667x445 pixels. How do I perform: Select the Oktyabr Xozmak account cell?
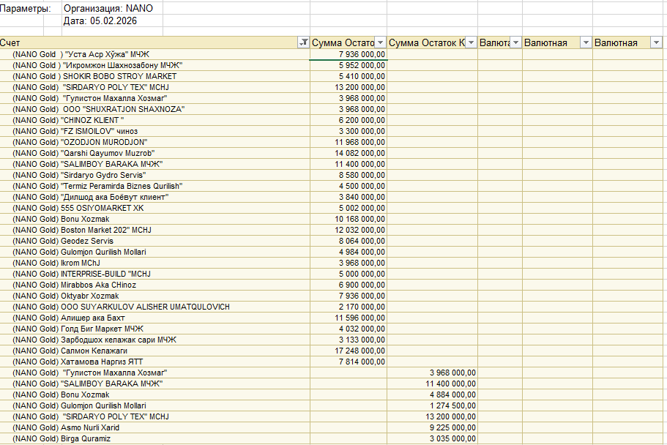[x=154, y=296]
